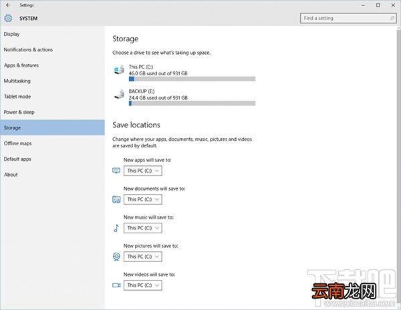Click 'New videos will save to:' label

click(149, 274)
